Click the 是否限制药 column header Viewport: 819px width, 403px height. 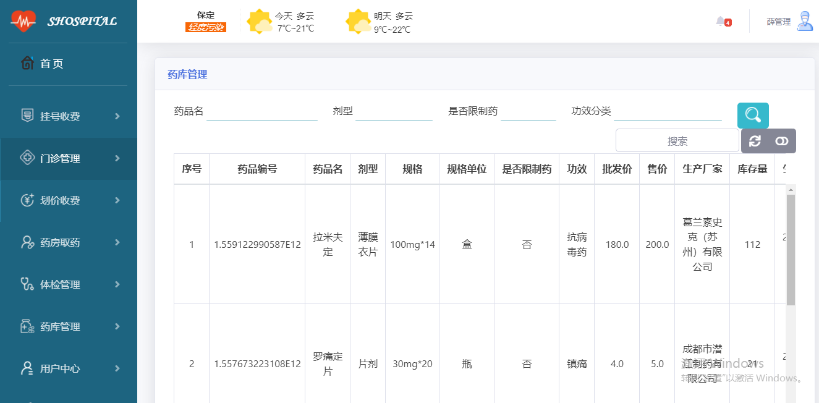click(527, 169)
